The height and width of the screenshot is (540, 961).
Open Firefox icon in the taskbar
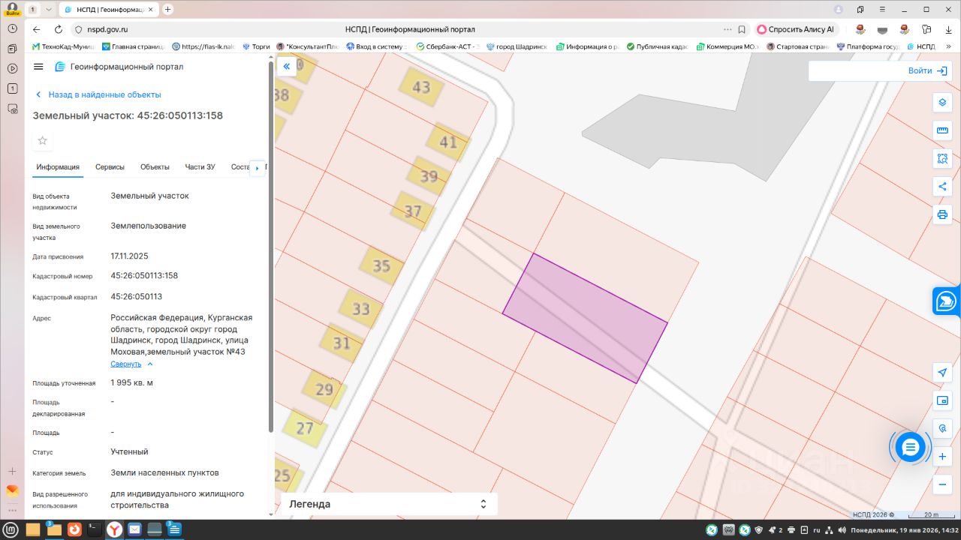(x=74, y=529)
